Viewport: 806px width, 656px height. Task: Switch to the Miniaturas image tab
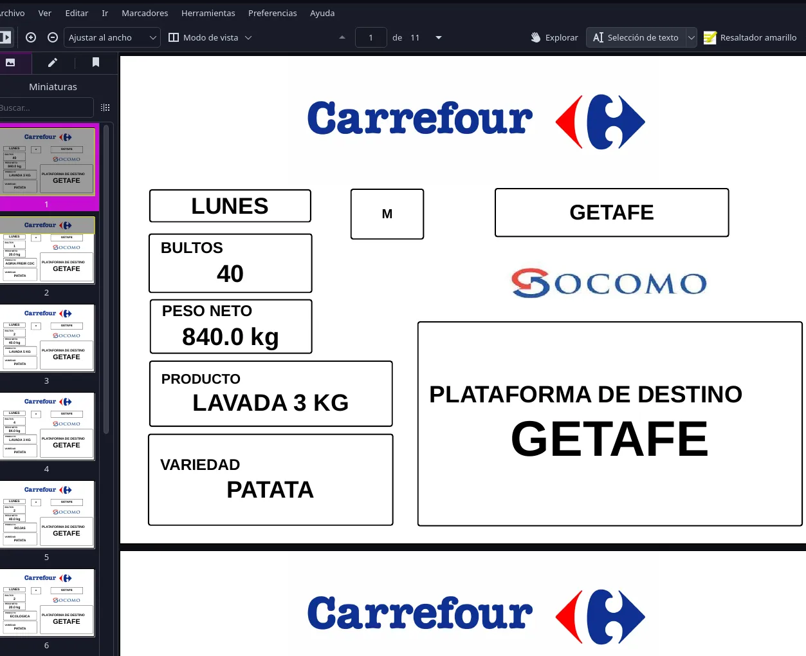(x=10, y=62)
